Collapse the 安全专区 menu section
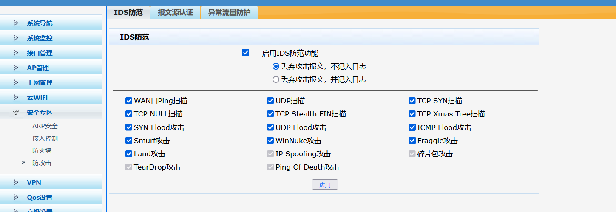 click(x=40, y=113)
